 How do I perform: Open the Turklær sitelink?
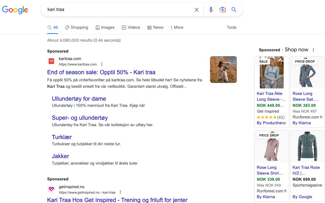tap(62, 137)
